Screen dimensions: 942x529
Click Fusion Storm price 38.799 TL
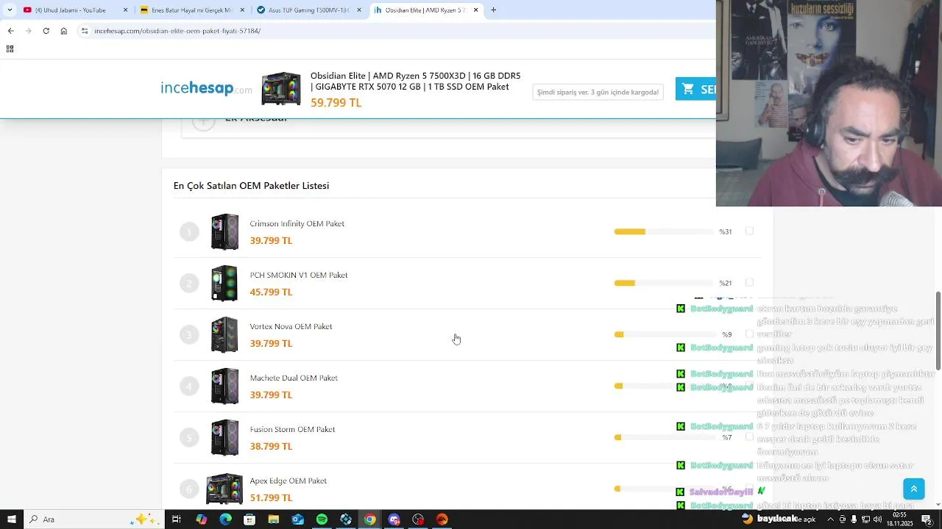click(271, 446)
